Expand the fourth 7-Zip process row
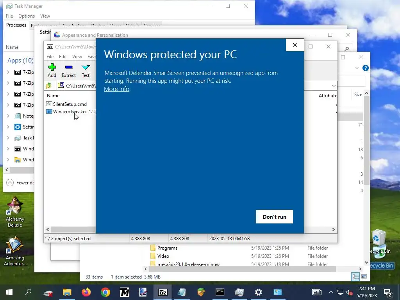 (8, 105)
